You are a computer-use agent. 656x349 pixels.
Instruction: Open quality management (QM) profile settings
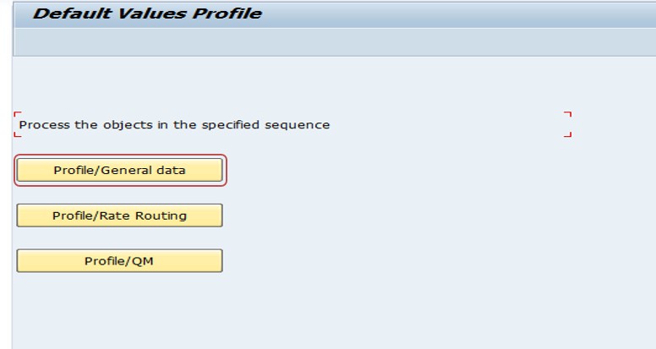120,261
